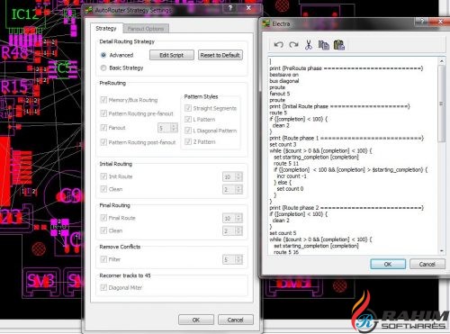The image size is (450, 334).
Task: Toggle the Init Route checkbox
Action: coord(103,176)
